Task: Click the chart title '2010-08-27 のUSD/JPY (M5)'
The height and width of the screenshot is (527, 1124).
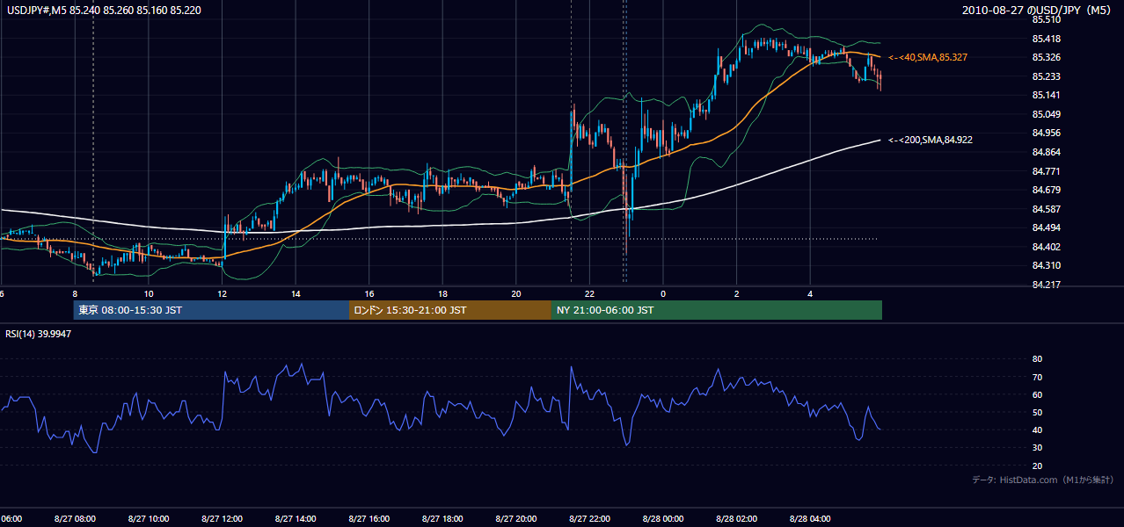Action: [x=1038, y=11]
